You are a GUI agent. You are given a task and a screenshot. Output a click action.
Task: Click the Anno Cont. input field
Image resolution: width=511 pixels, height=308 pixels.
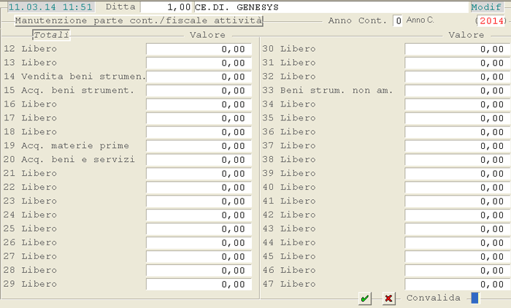pos(398,21)
